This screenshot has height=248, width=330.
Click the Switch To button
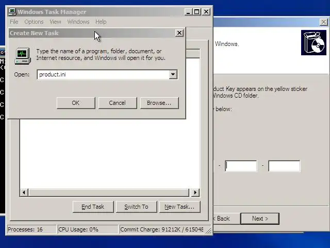136,207
